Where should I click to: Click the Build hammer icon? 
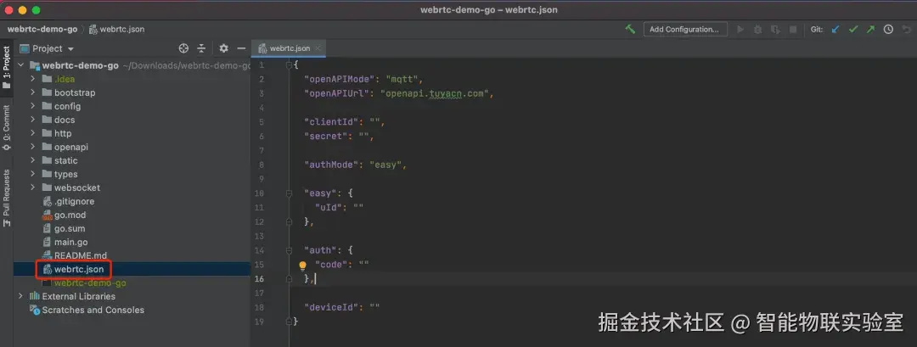click(x=630, y=29)
